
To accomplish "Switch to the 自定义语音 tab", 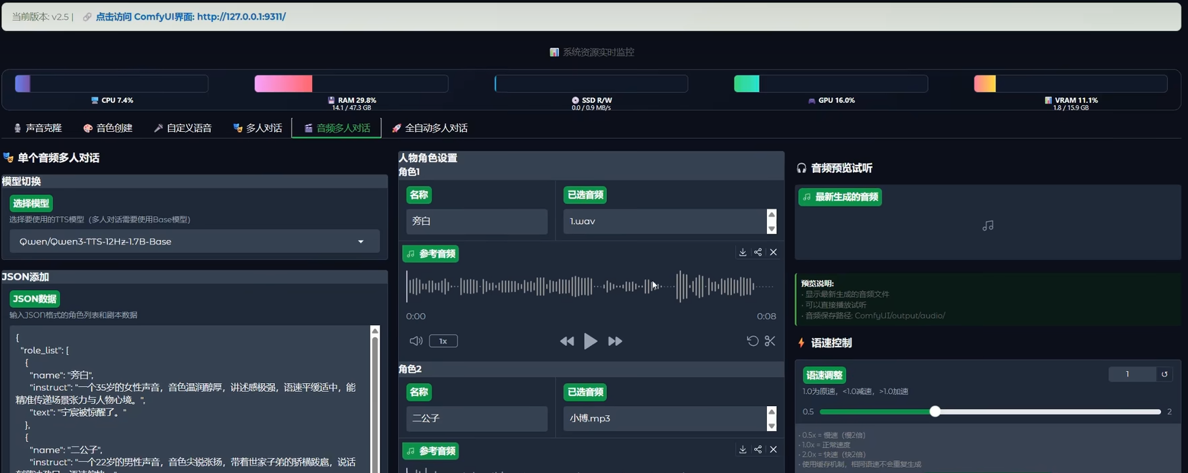I will [x=182, y=128].
